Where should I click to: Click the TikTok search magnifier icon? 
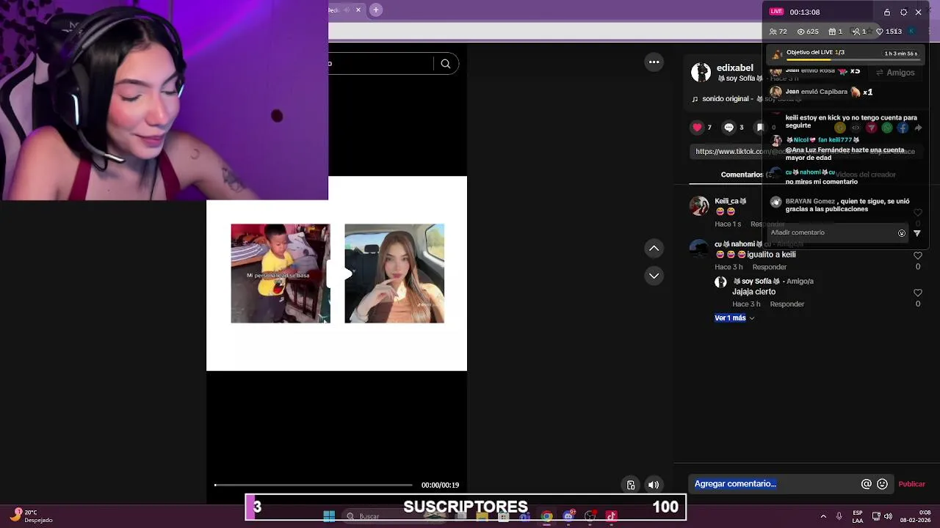coord(446,64)
